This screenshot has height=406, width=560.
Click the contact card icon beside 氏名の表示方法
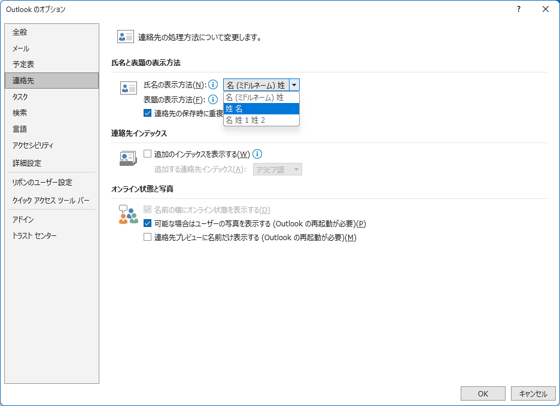point(128,87)
